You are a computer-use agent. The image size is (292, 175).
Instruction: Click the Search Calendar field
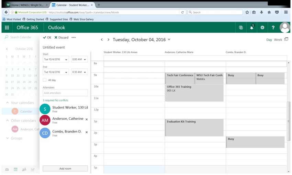coord(21,37)
